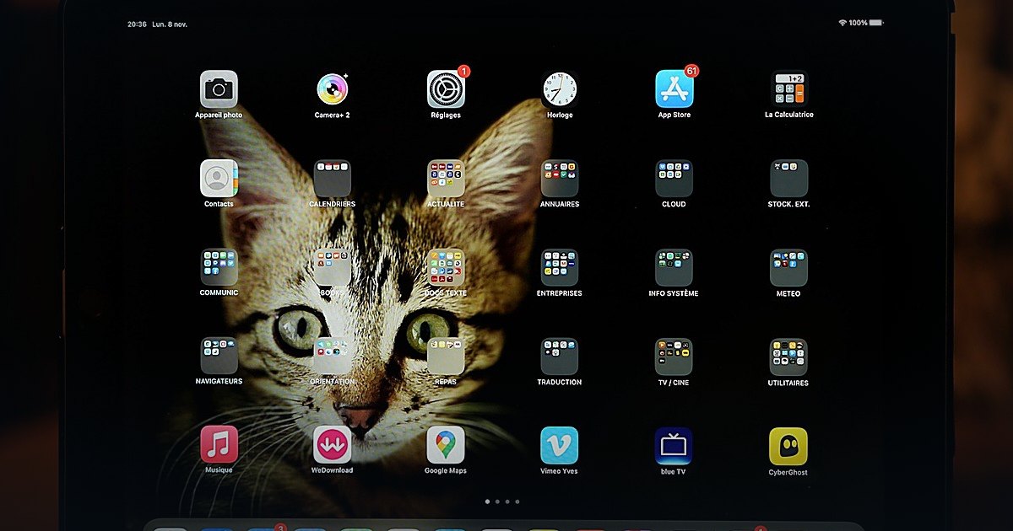Open the INFO SYSTÈME folder

[674, 267]
